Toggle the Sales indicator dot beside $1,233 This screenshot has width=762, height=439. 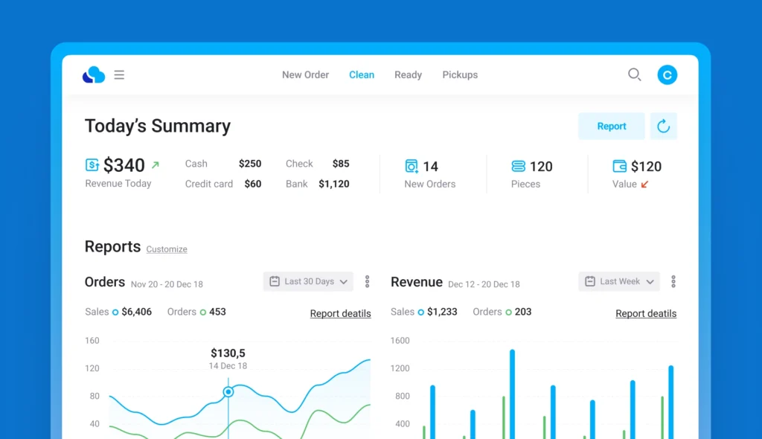tap(421, 313)
